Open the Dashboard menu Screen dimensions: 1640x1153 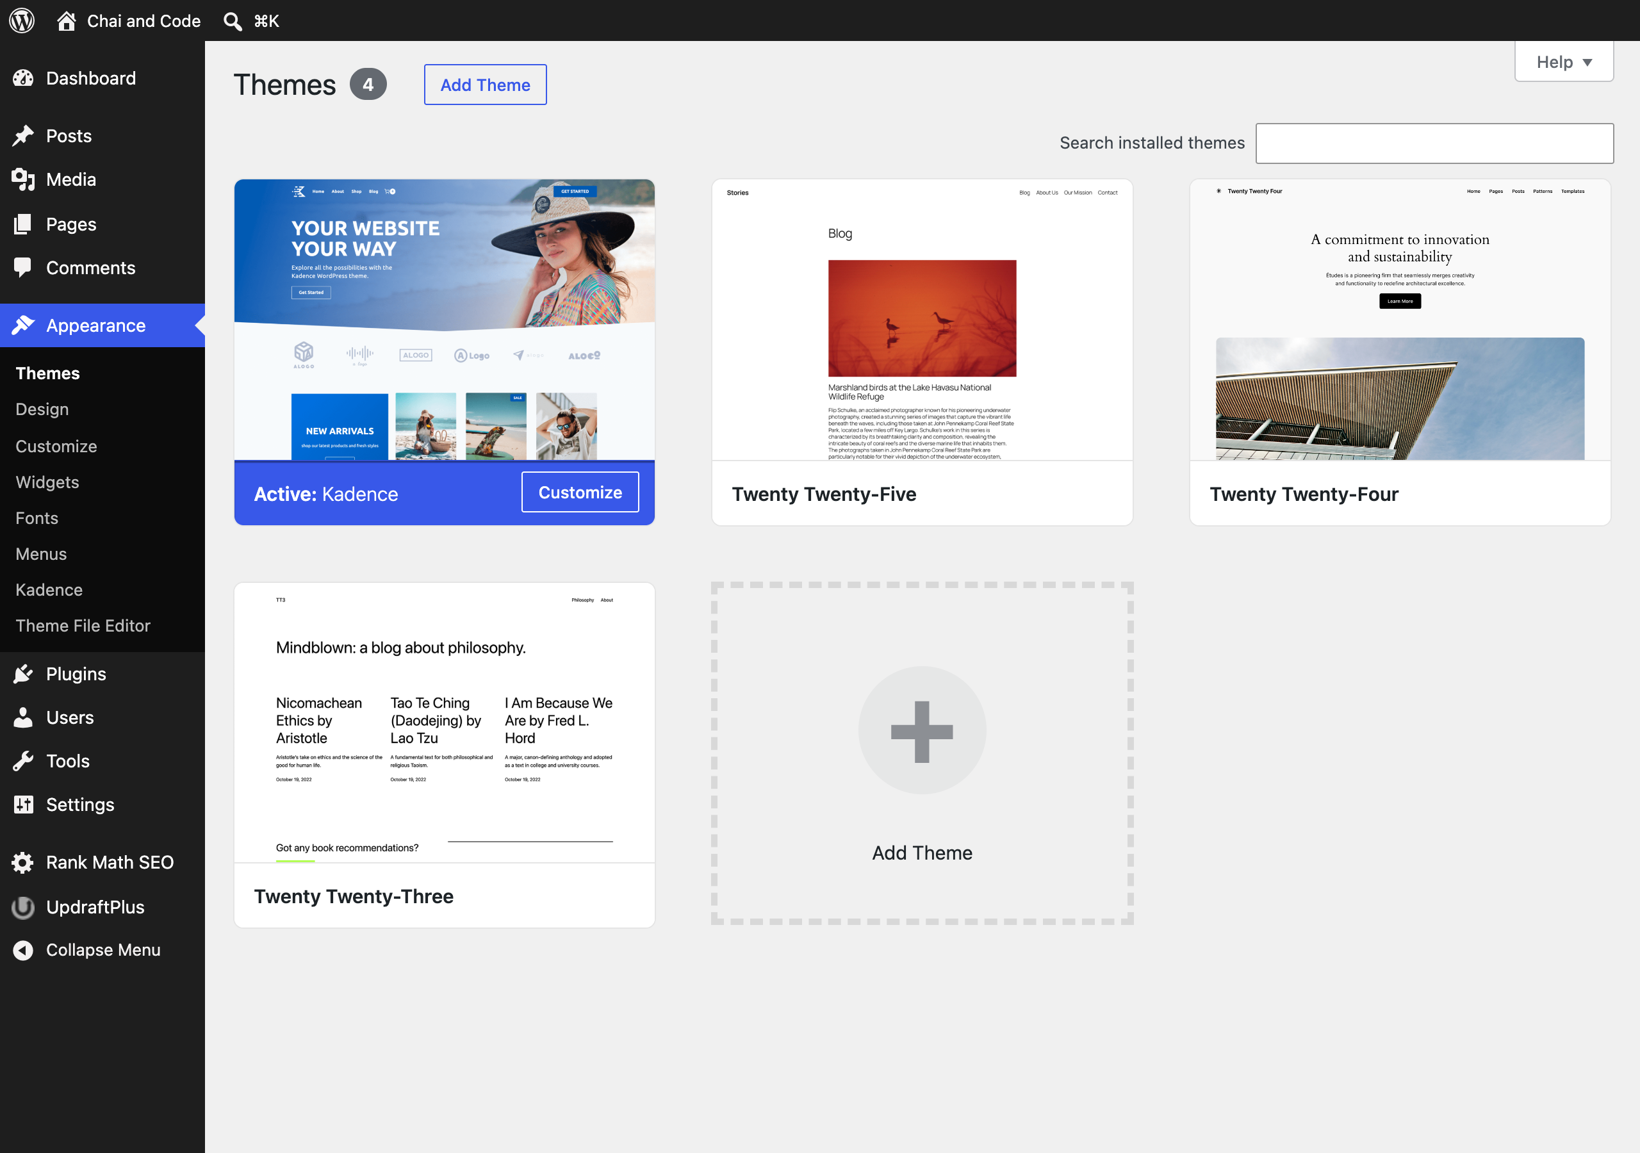[91, 78]
